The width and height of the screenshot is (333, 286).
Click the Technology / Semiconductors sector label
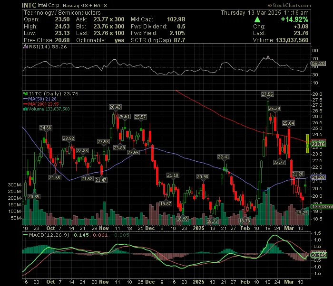tap(62, 13)
